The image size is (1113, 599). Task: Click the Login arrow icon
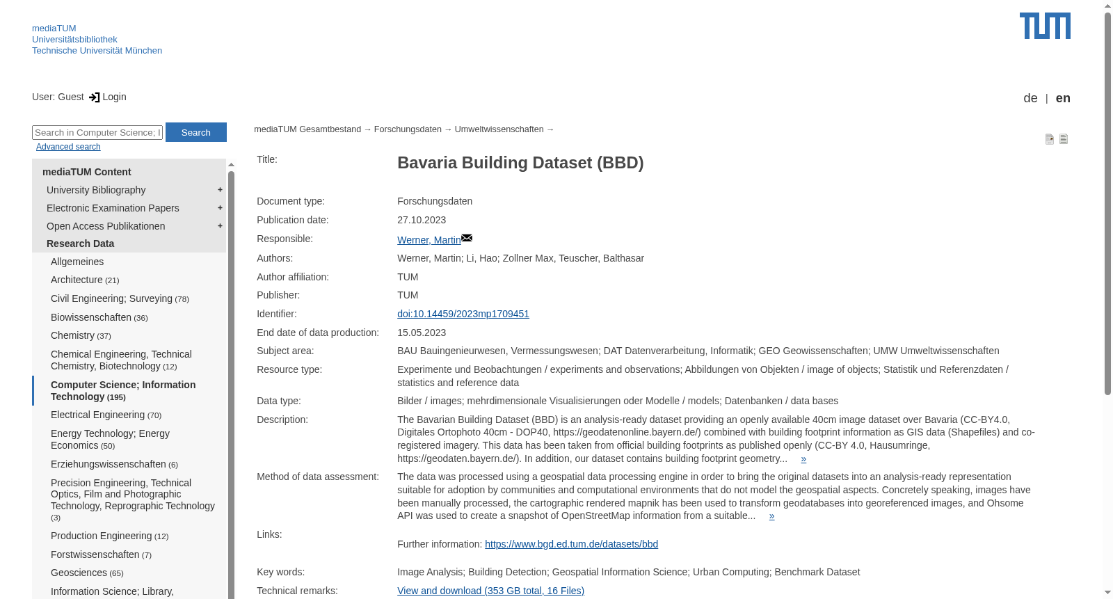point(95,97)
